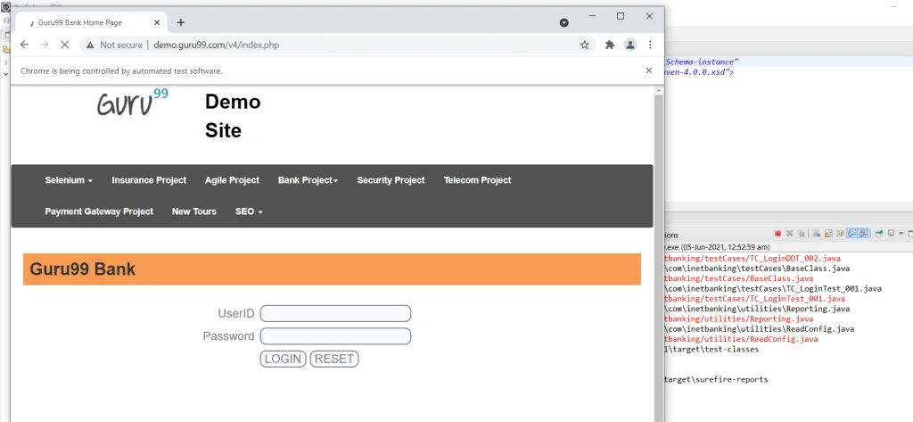Expand the Selenium dropdown menu
Image resolution: width=913 pixels, height=422 pixels.
(x=69, y=180)
